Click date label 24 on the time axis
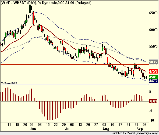This screenshot has width=159, height=135. click(x=128, y=125)
